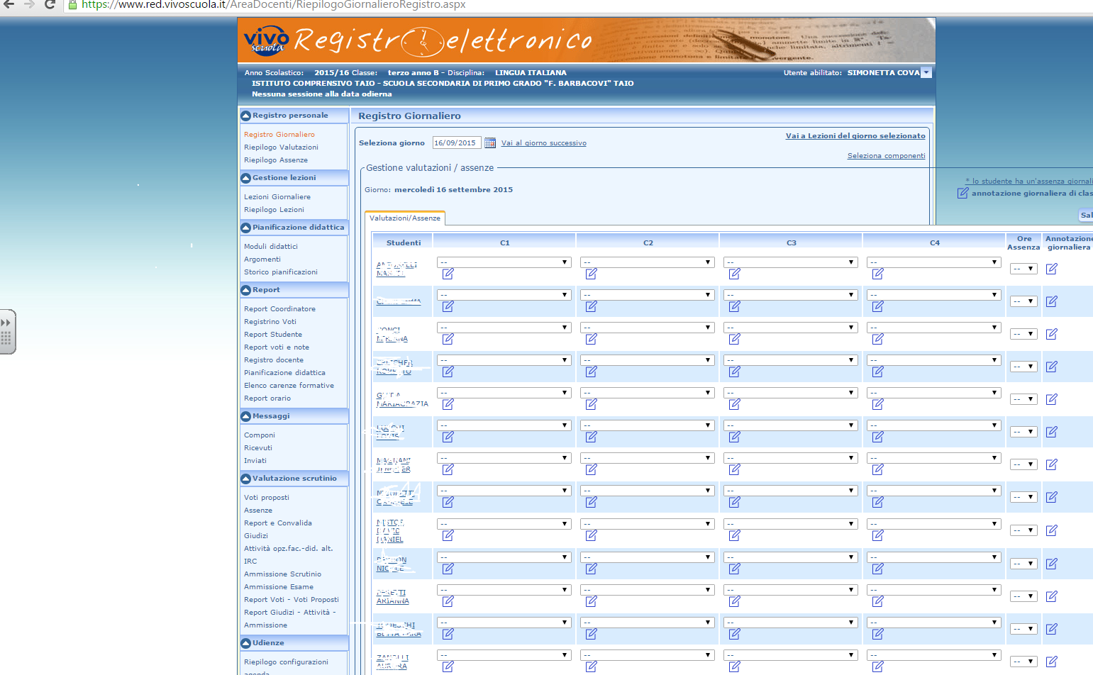
Task: Open Moduli didattici in sidebar
Action: point(271,247)
